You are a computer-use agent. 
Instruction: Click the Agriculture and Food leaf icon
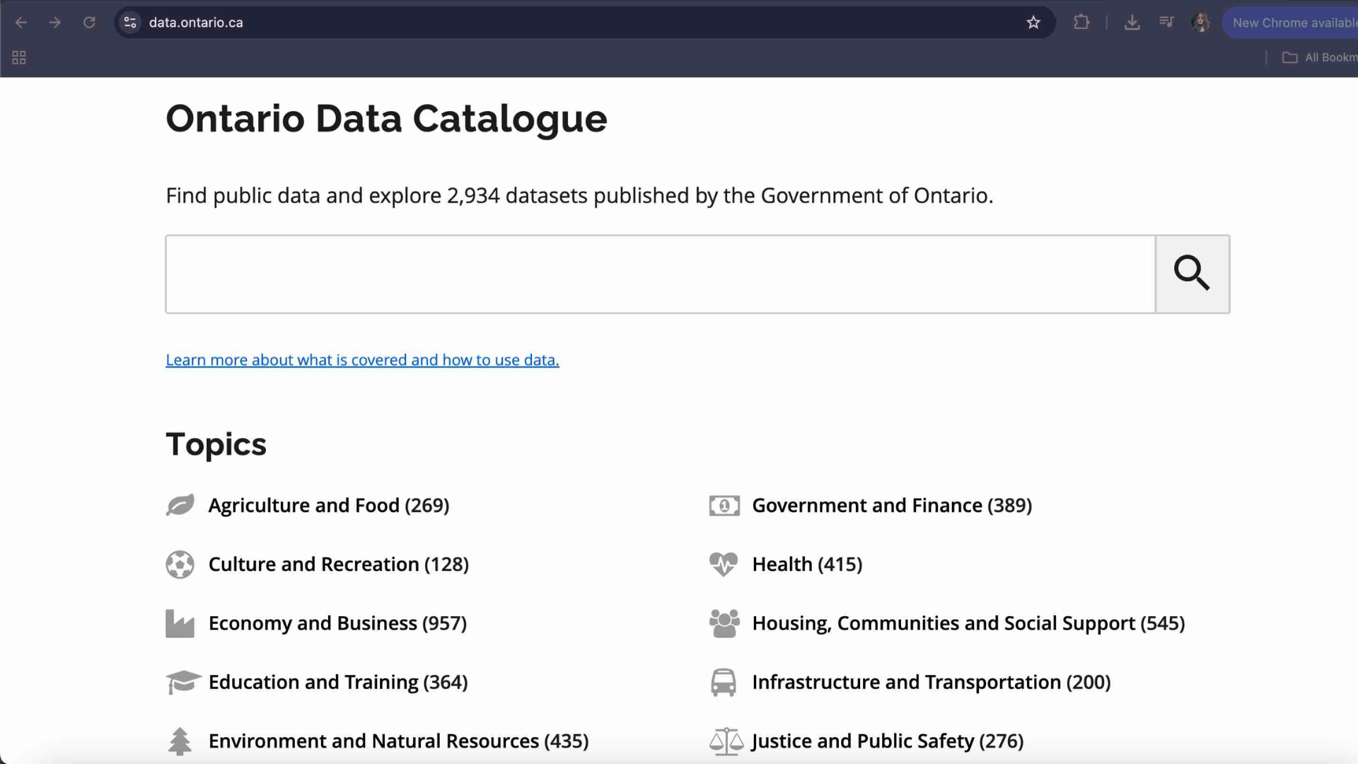(x=180, y=505)
